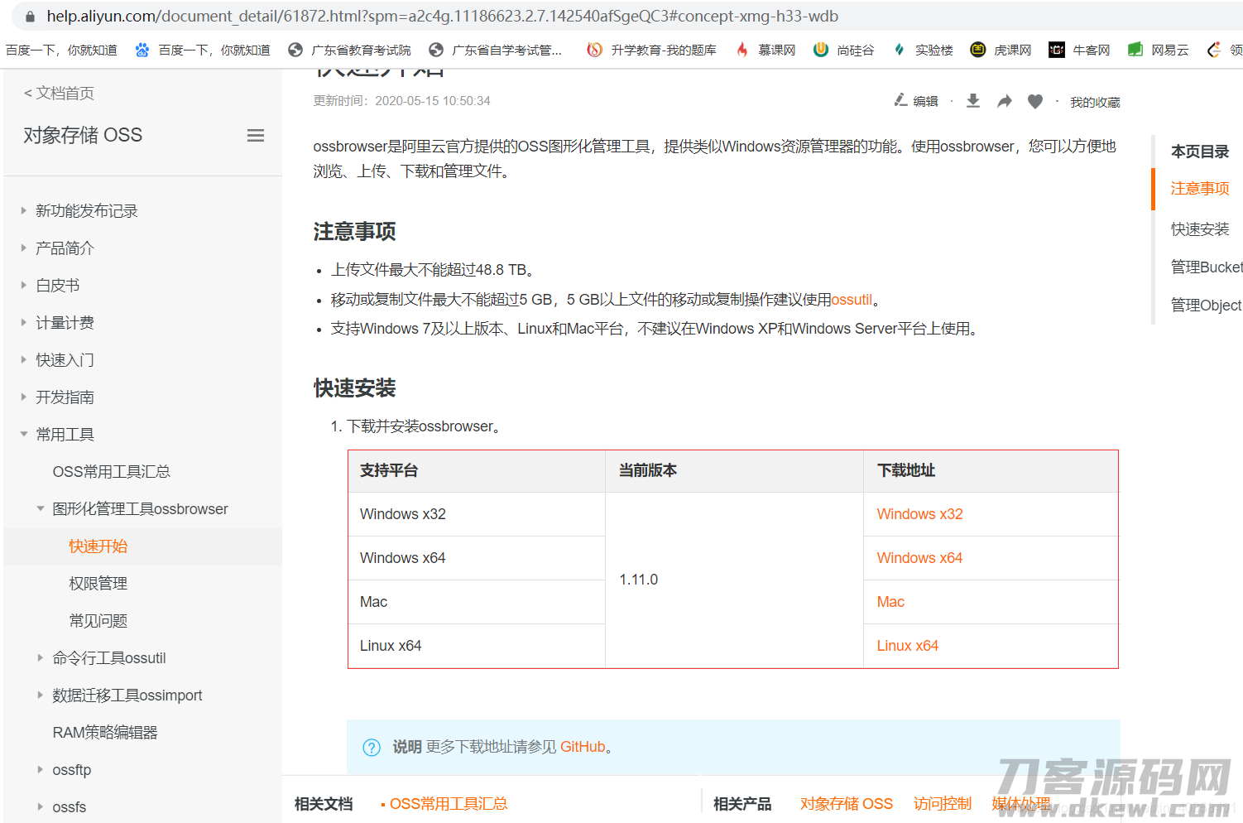
Task: Expand the 白皮书 section
Action: [x=24, y=286]
